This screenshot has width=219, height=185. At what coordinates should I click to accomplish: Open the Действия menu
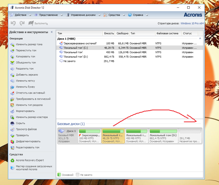click(21, 15)
